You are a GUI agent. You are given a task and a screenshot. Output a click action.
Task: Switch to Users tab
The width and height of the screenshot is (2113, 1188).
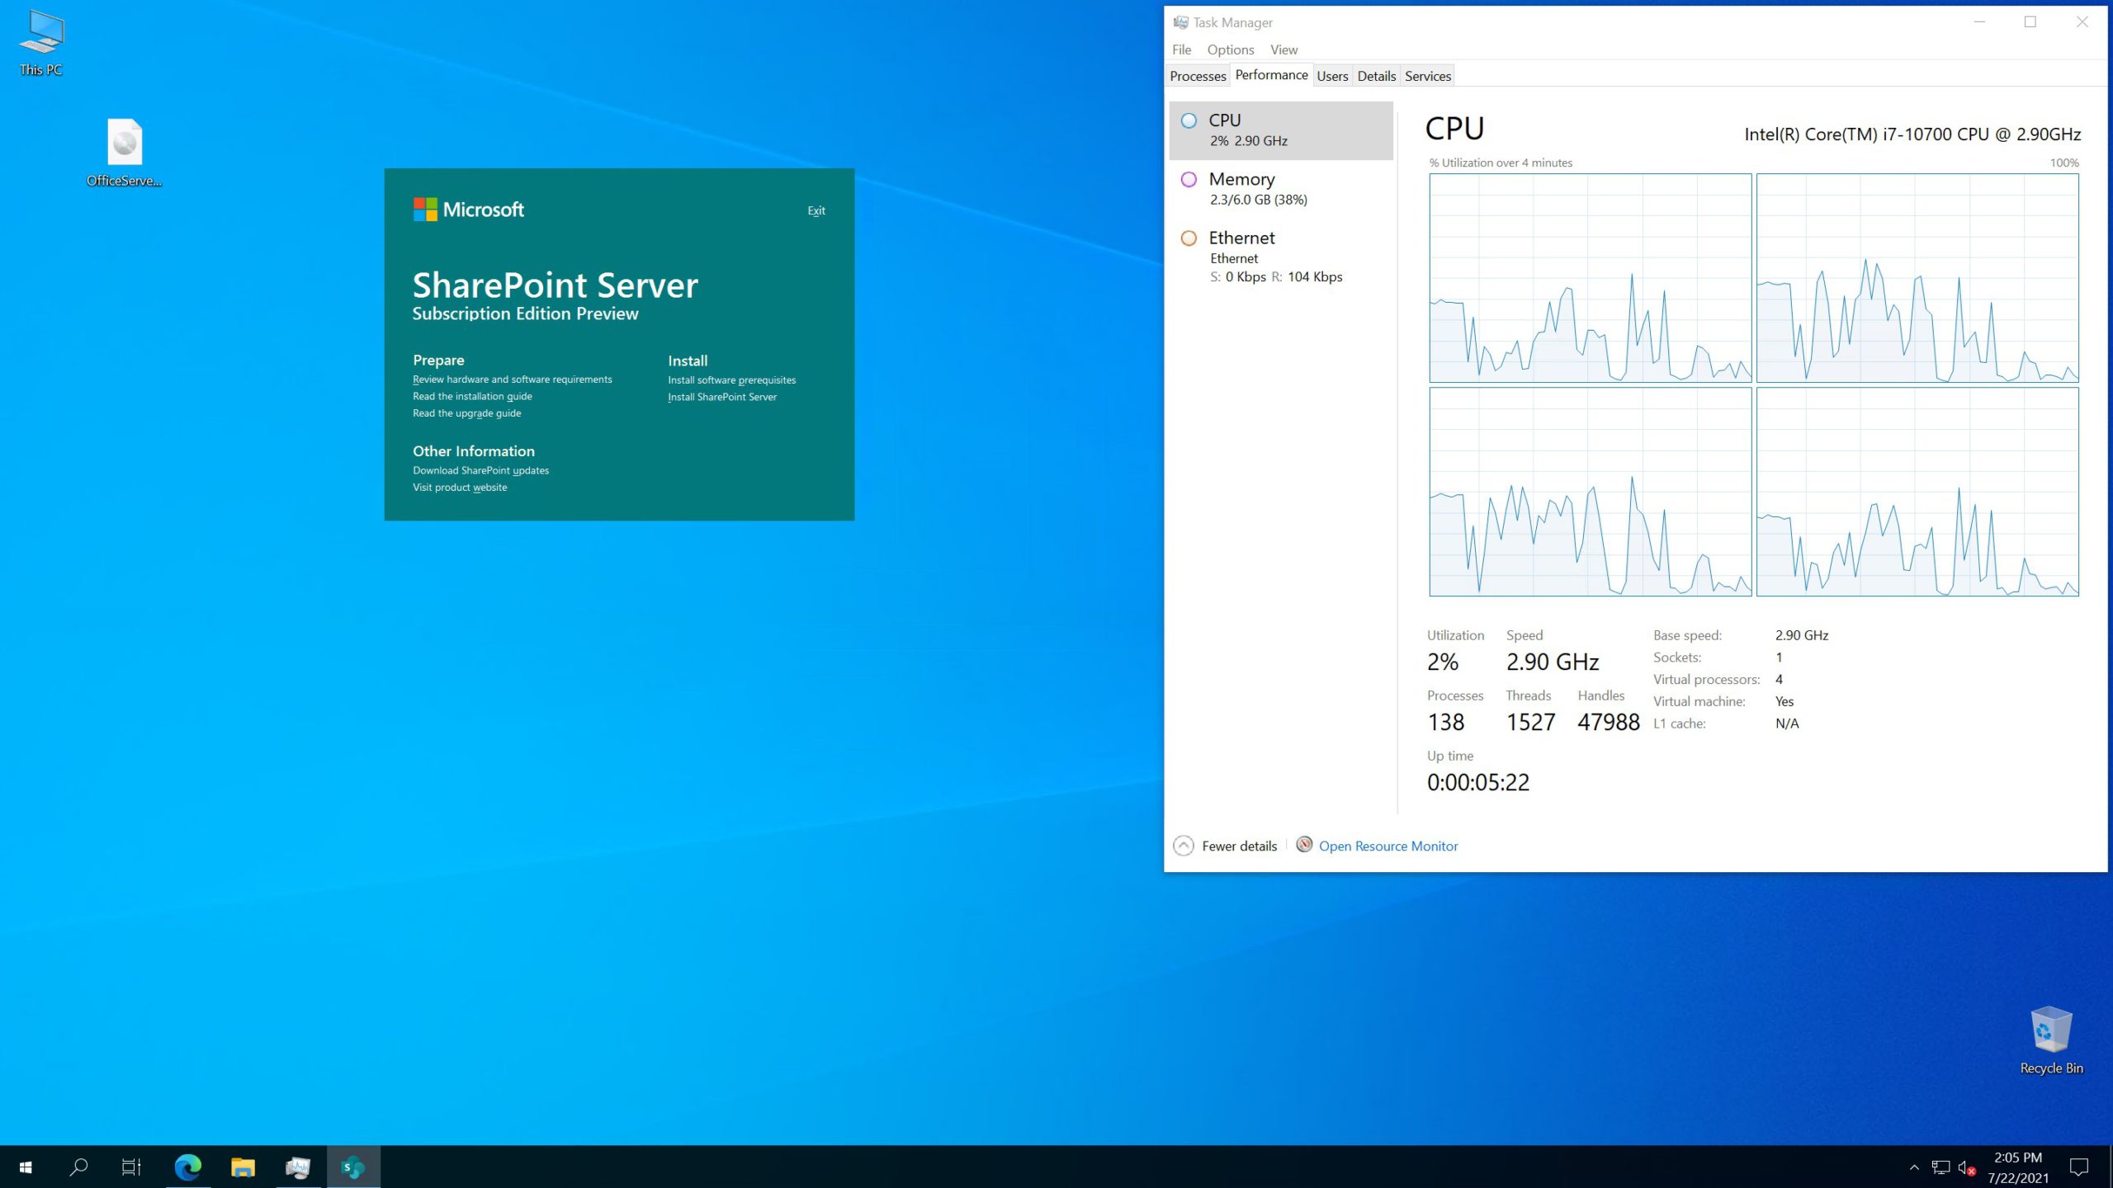[x=1332, y=76]
